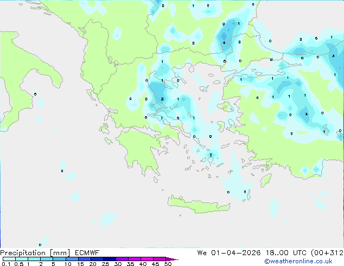
Task: Choose the 10–15 mm legend color swatch
Action: (x=72, y=259)
